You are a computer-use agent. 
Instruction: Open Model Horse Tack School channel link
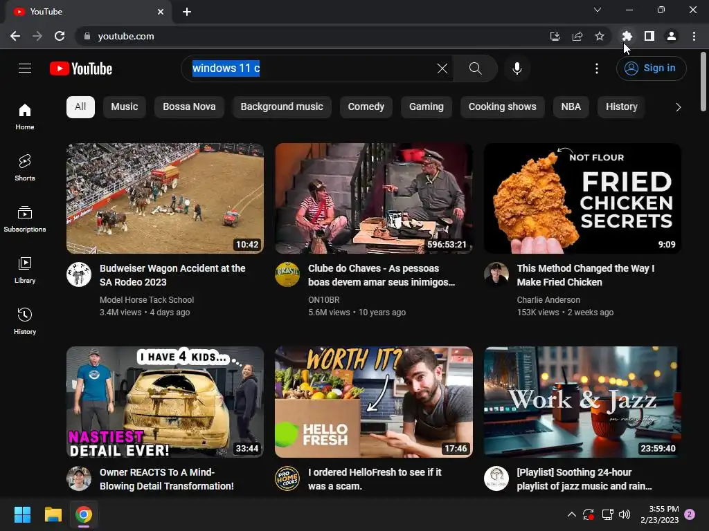[147, 300]
